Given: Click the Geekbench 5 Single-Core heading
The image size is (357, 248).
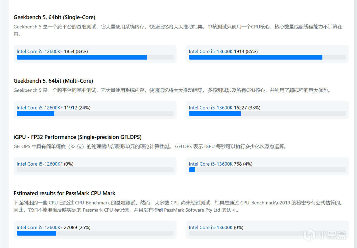Looking at the screenshot, I should [x=54, y=17].
